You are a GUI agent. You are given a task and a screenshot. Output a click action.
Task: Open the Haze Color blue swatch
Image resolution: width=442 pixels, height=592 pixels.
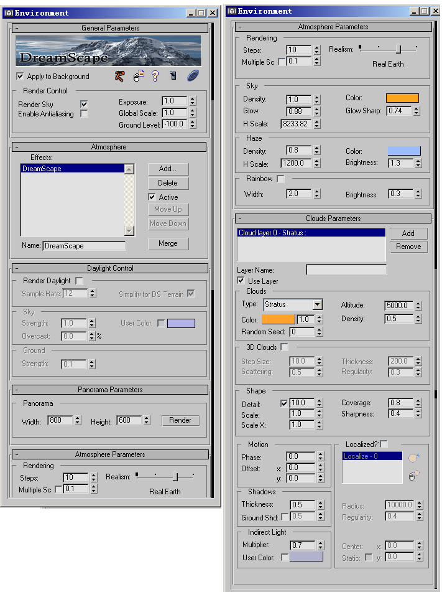click(404, 151)
